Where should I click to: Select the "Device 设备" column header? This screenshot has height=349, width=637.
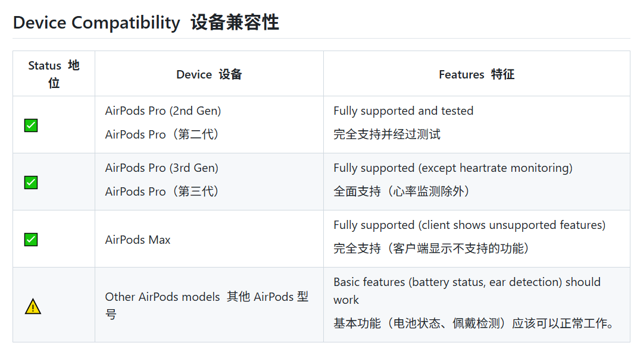pos(209,74)
